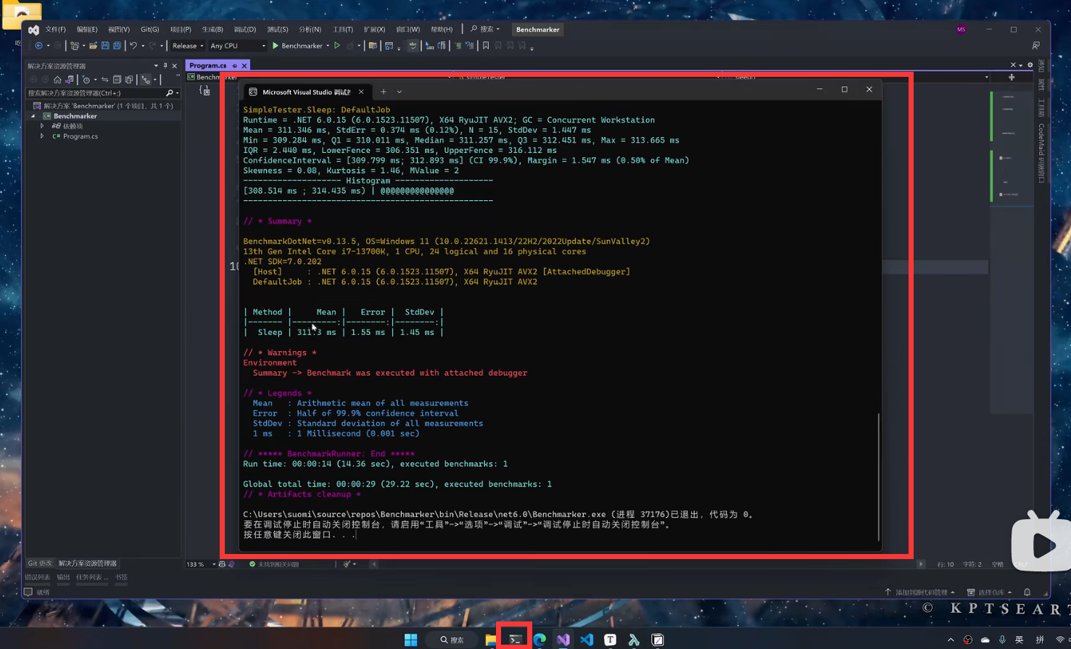This screenshot has width=1071, height=649.
Task: Click the Save All icon in the toolbar
Action: pyautogui.click(x=117, y=45)
